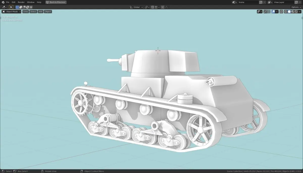Open the snapping options dropdown
The image size is (303, 173).
(x=157, y=7)
